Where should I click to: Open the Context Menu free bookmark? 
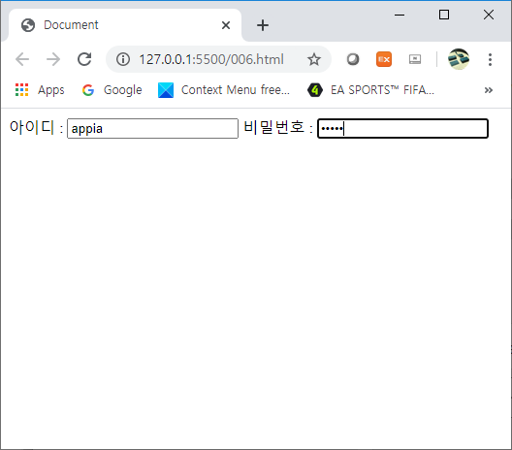pyautogui.click(x=224, y=90)
